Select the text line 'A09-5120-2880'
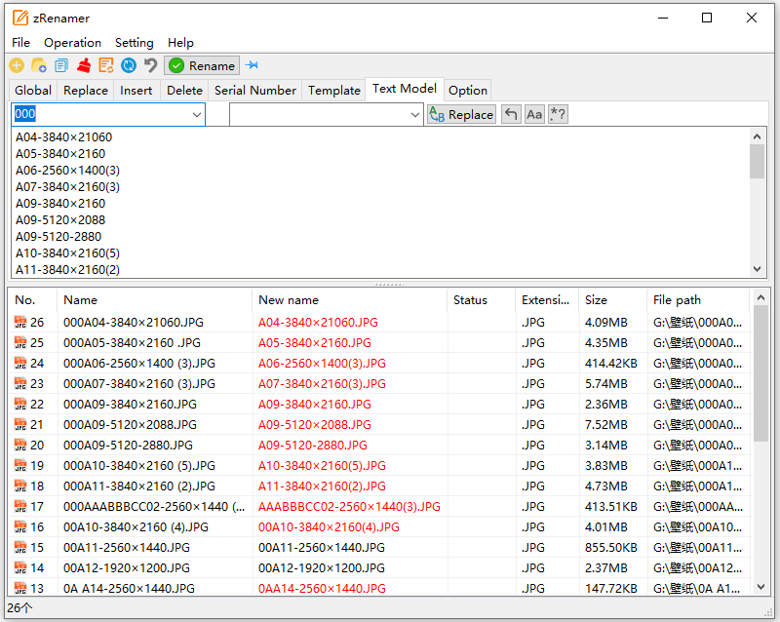The height and width of the screenshot is (622, 780). 58,236
